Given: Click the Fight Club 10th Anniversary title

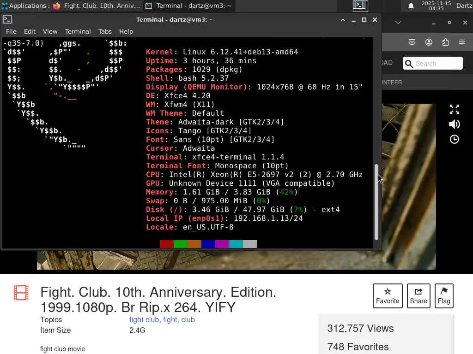Looking at the screenshot, I should [158, 300].
